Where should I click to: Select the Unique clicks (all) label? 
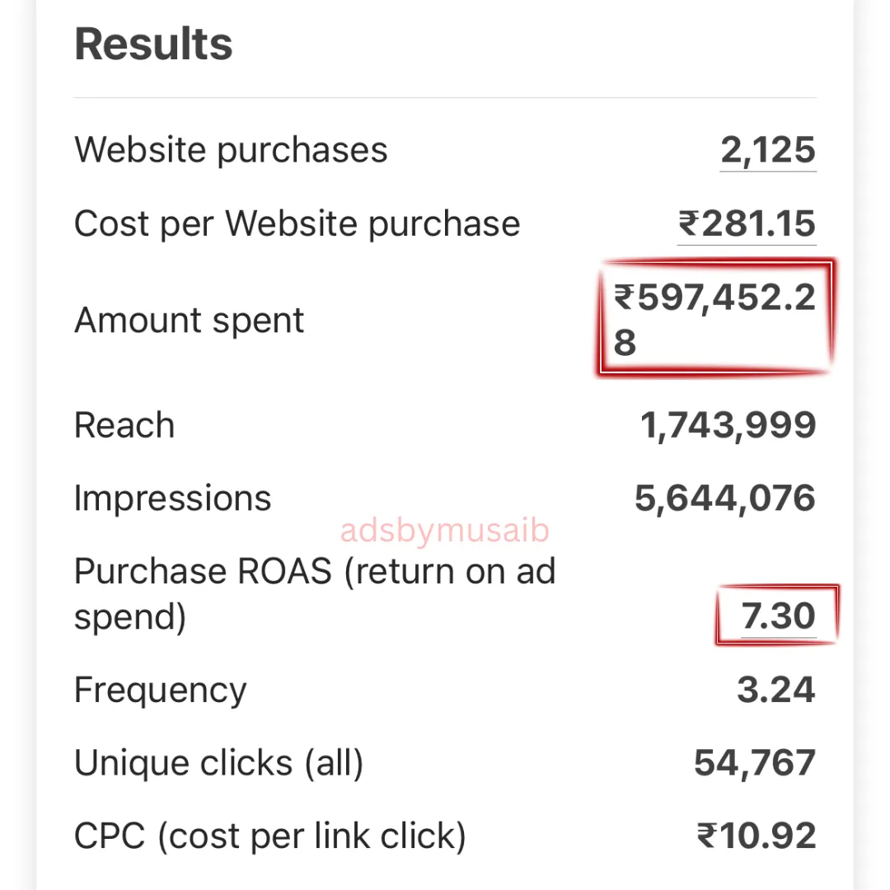218,764
